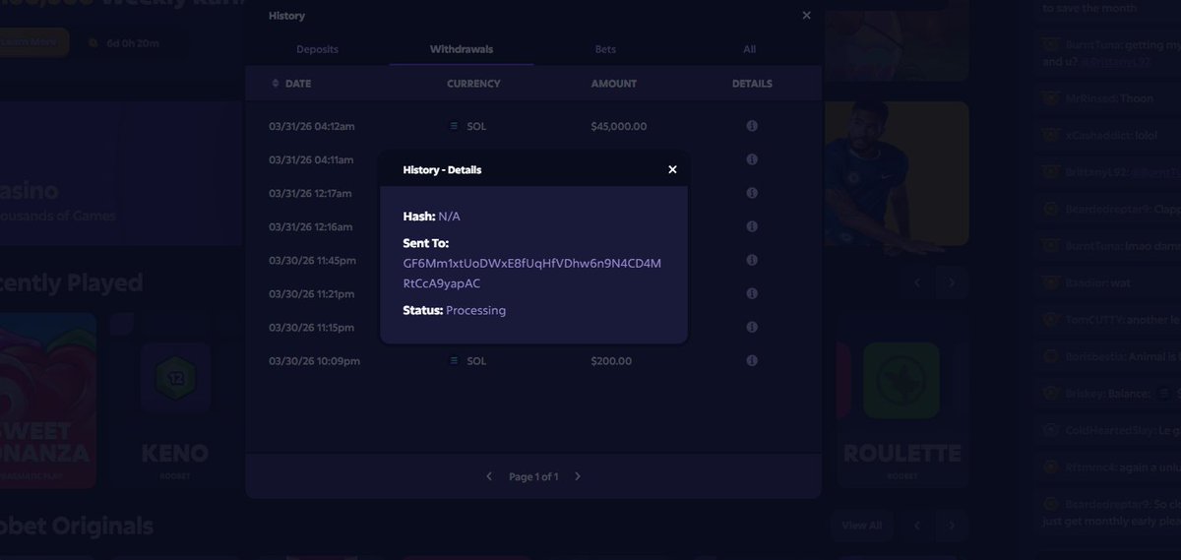
Task: Open details info icon for 04:12am withdrawal
Action: (x=752, y=126)
